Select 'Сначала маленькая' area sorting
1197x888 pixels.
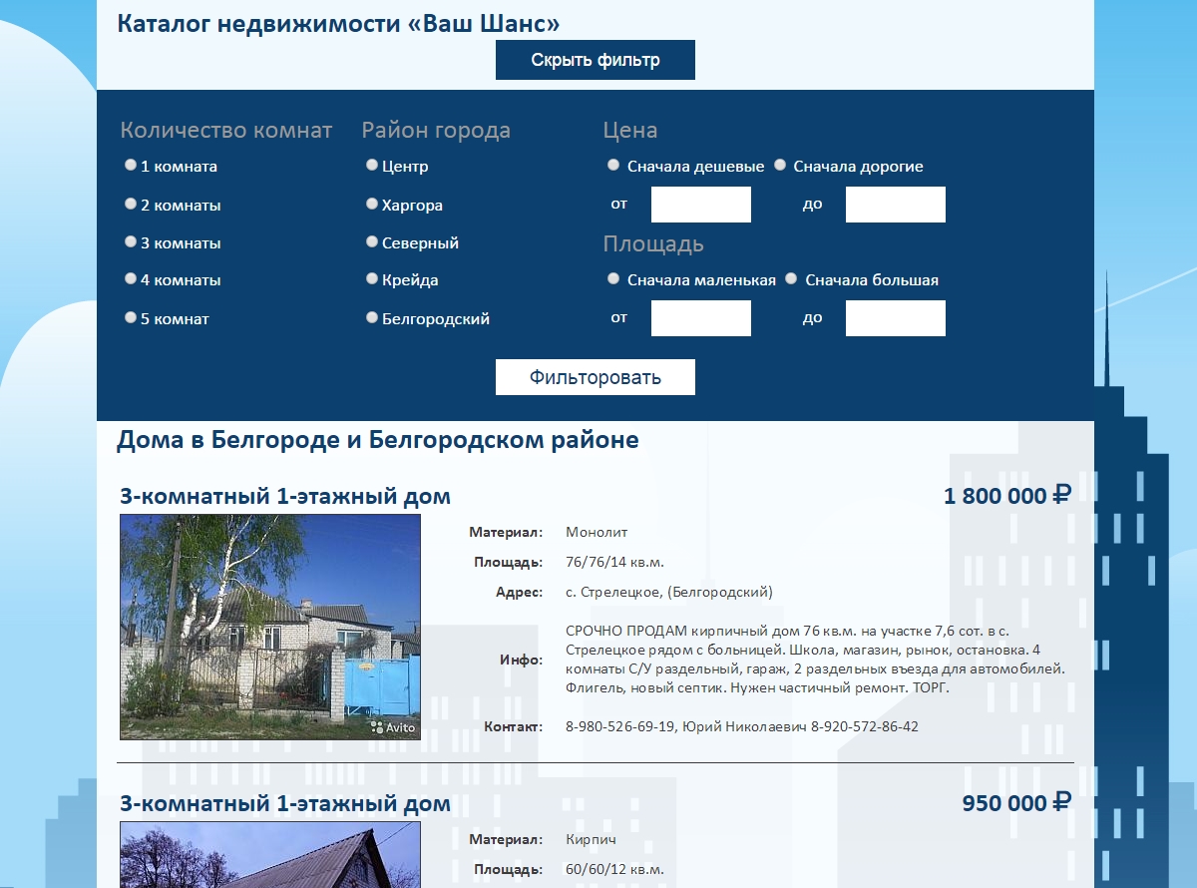click(x=613, y=279)
